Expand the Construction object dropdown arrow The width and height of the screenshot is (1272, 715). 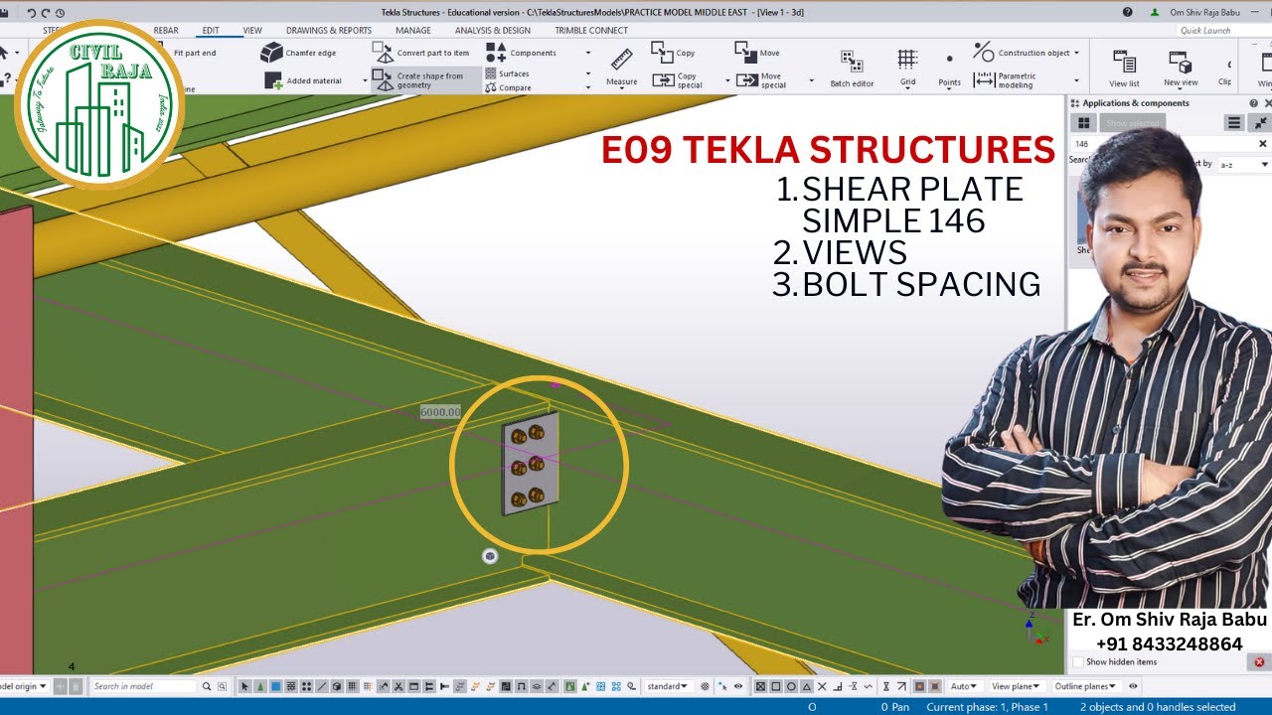1076,53
